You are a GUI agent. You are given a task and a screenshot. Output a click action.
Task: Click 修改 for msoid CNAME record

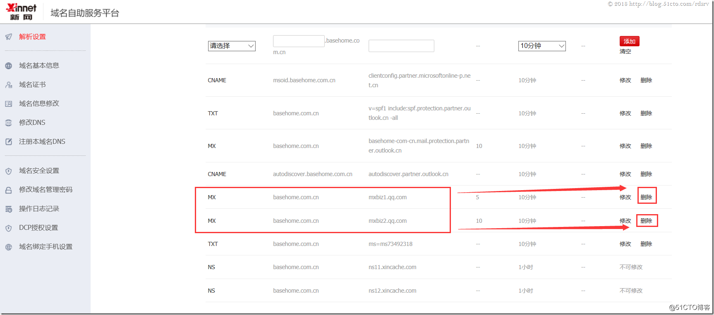625,80
